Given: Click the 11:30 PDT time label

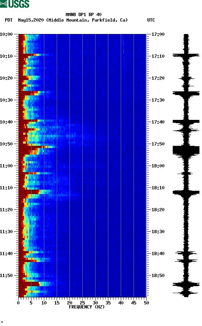Looking at the screenshot, I should coord(7,232).
